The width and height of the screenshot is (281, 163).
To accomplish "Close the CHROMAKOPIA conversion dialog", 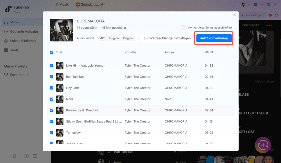I will click(x=234, y=15).
